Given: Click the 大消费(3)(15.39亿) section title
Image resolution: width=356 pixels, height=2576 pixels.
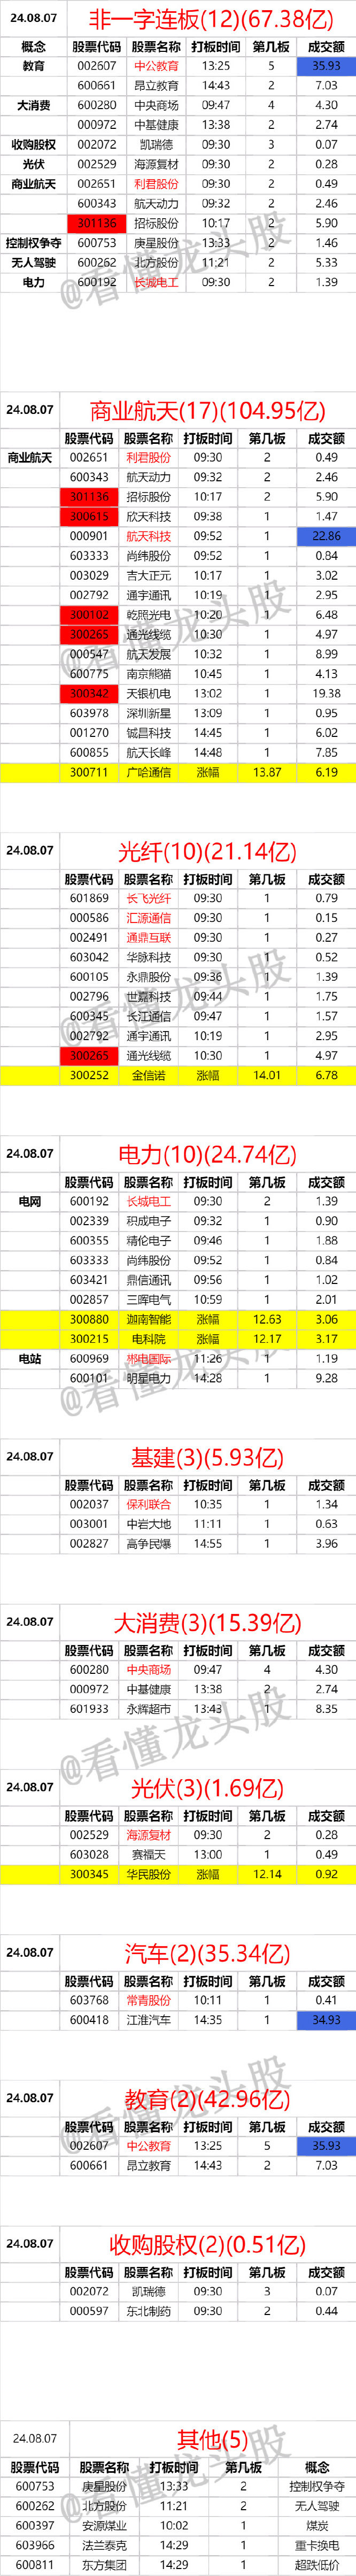Looking at the screenshot, I should (207, 1622).
